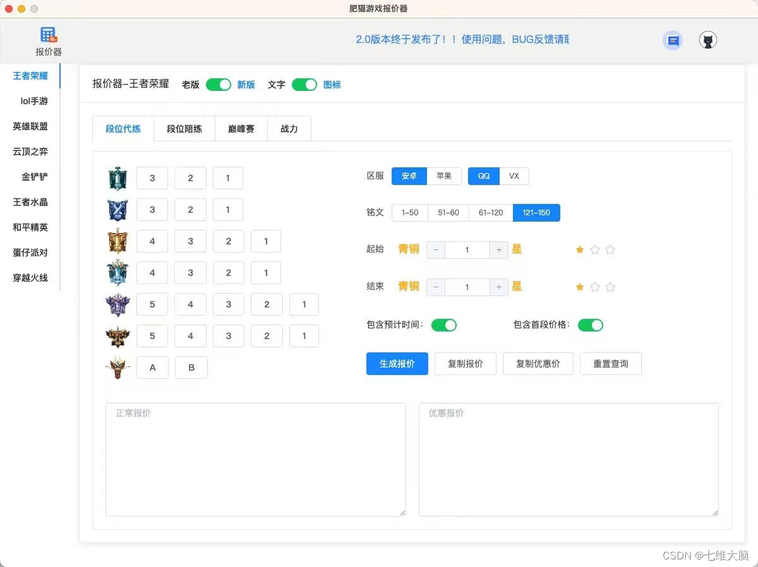Screen dimensions: 758x567
Task: Click tier 4 in Gold row
Action: click(152, 241)
